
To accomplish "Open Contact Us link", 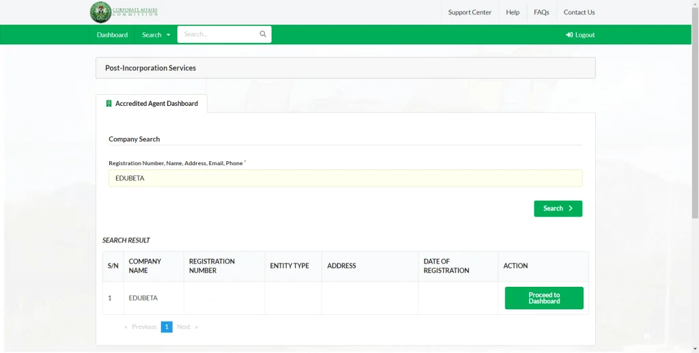I will (579, 12).
